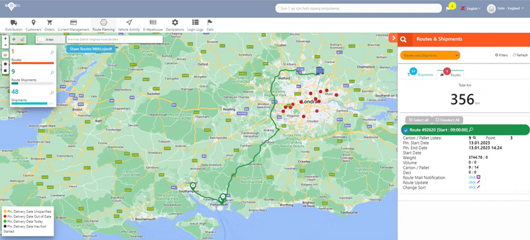
Task: Click the Refresh button
Action: click(520, 55)
